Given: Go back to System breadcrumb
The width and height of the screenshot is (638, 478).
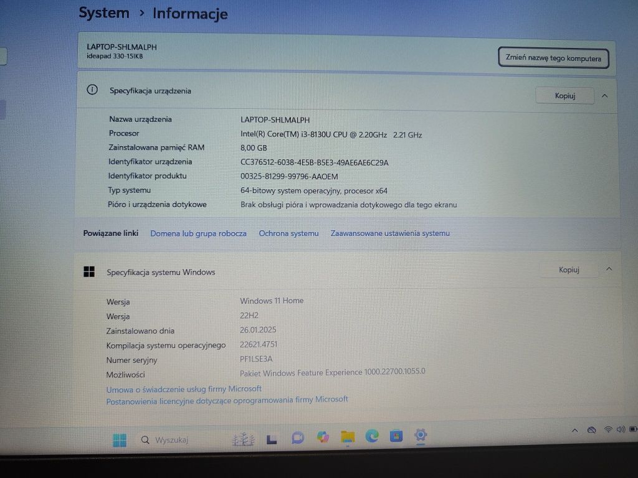Looking at the screenshot, I should point(104,12).
